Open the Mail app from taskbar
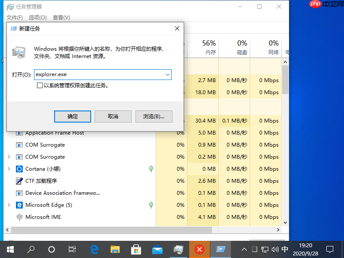344x258 pixels. pos(157,249)
